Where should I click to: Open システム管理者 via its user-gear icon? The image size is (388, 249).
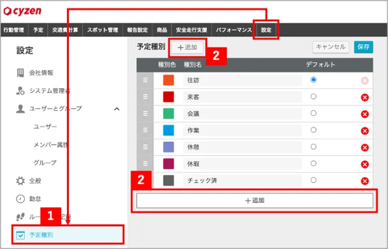[20, 91]
